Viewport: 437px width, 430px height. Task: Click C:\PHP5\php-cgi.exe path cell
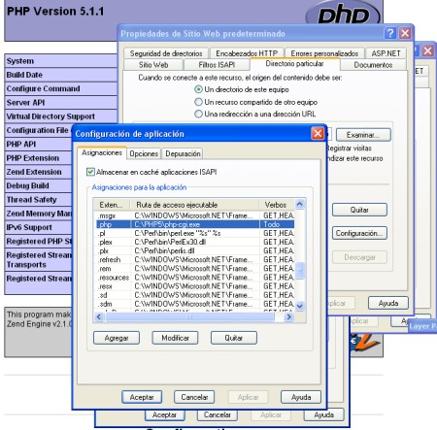coord(167,224)
